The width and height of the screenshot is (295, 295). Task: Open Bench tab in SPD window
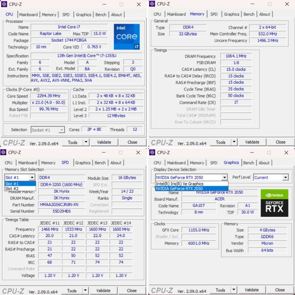[x=100, y=163]
